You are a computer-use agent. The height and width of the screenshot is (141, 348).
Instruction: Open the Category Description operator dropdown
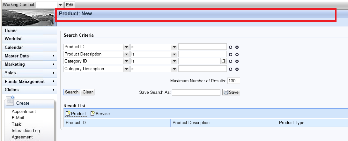(x=174, y=69)
